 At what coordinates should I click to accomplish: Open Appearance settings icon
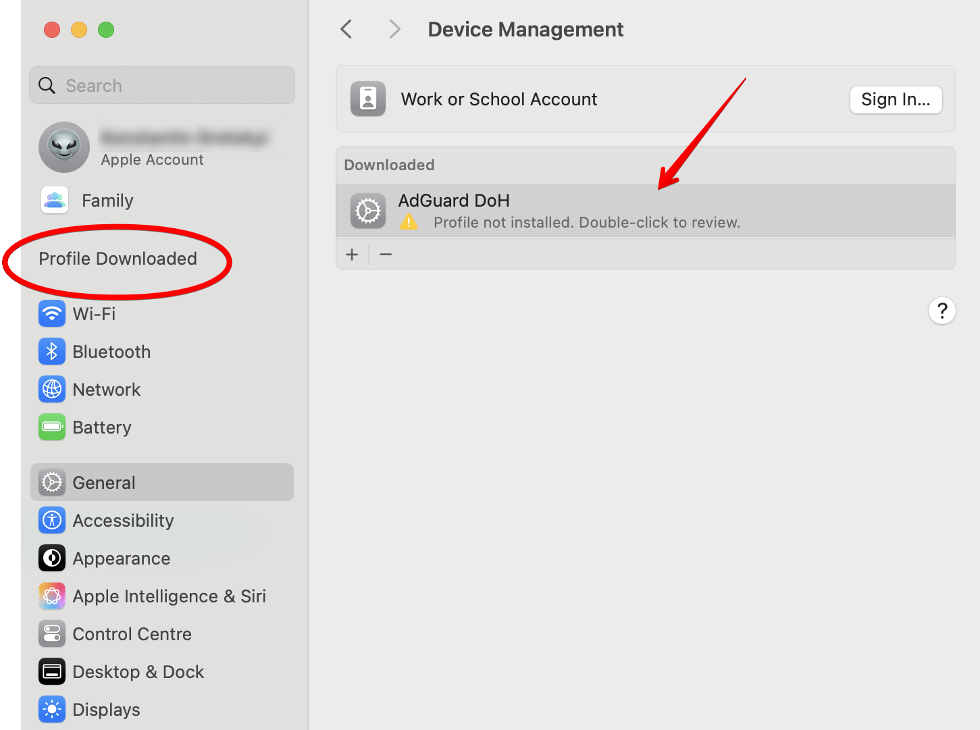[52, 558]
